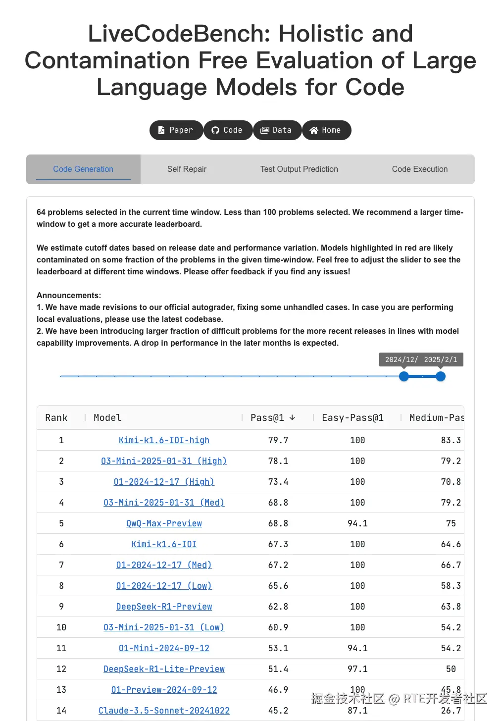
Task: Click the Medium-Pass value 75
Action: [x=451, y=523]
